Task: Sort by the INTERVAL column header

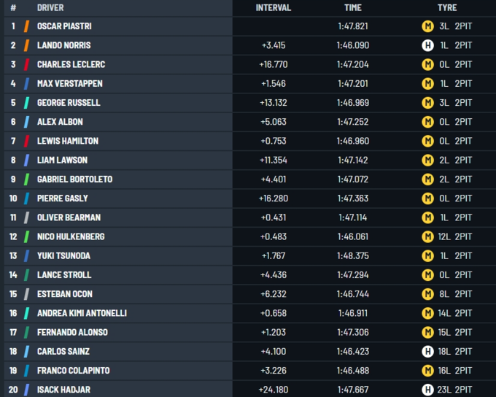Action: pyautogui.click(x=273, y=8)
